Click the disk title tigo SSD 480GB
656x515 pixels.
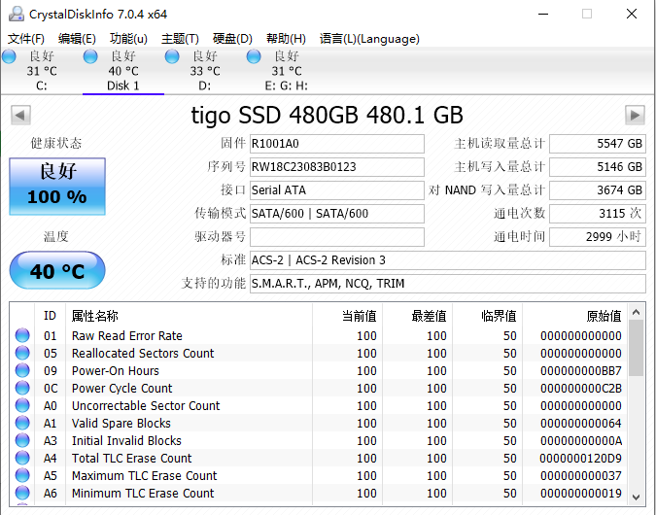point(327,115)
